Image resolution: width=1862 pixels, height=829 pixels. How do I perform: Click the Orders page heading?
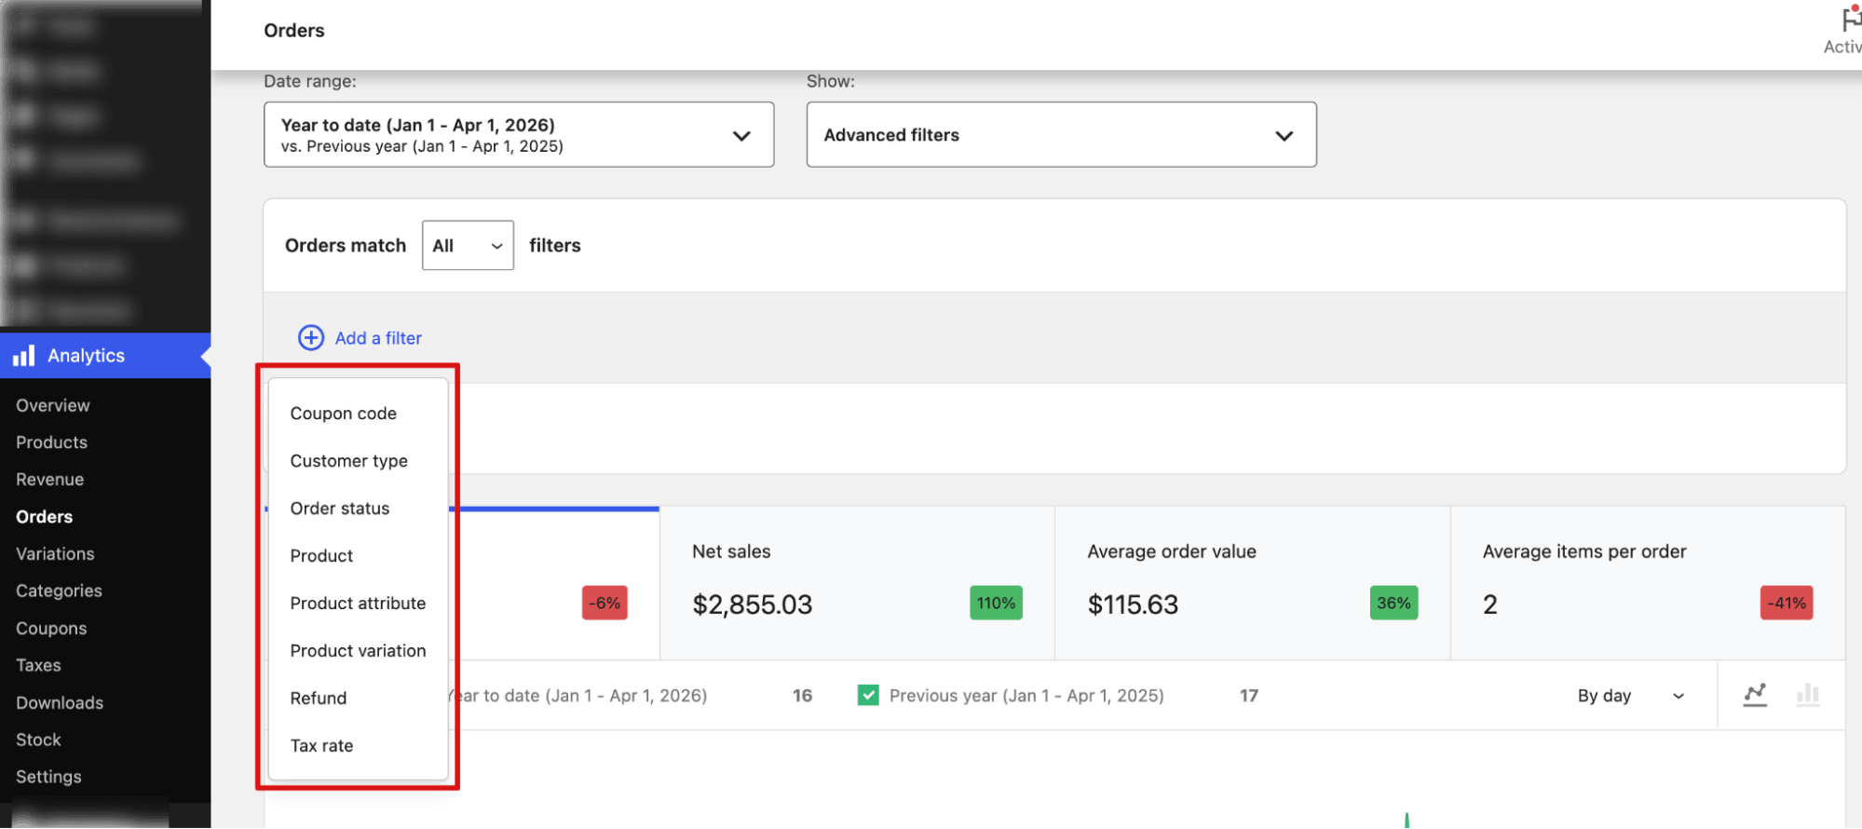coord(294,30)
